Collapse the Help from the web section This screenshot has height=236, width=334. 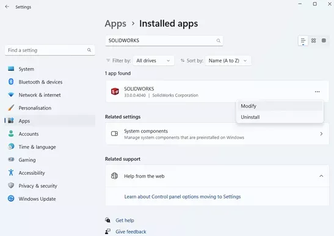(321, 176)
